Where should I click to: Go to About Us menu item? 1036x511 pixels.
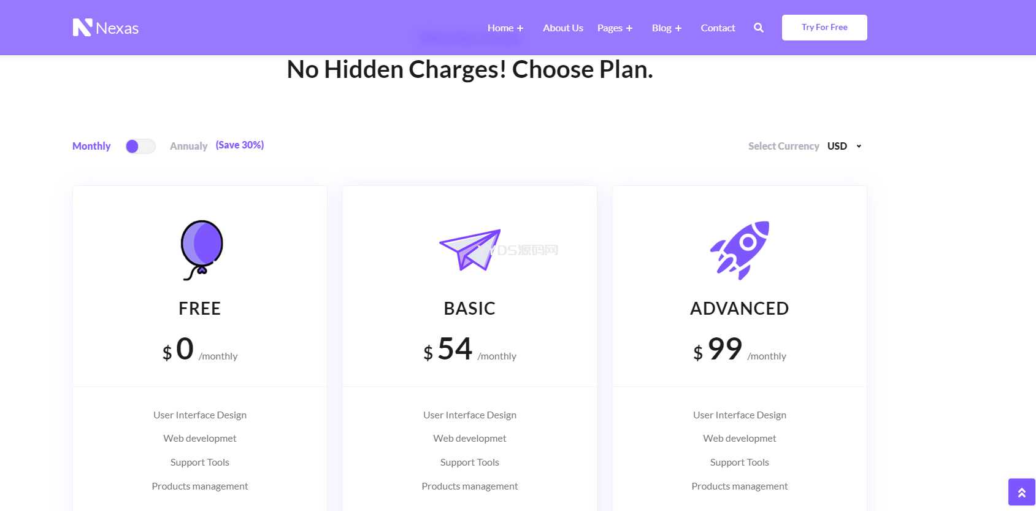pos(562,28)
